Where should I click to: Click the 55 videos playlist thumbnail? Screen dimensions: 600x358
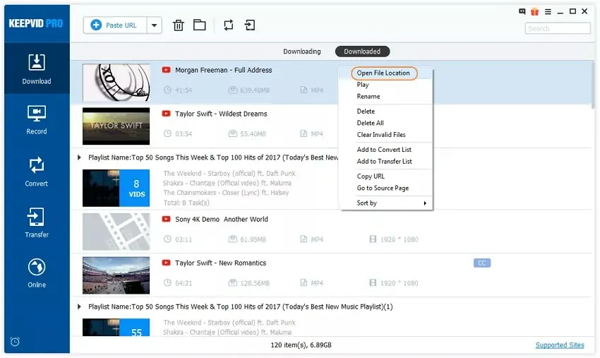[116, 328]
